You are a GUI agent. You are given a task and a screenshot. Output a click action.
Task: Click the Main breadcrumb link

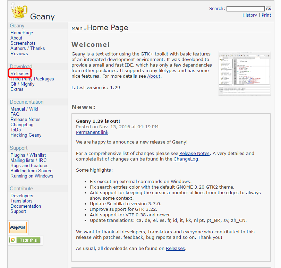point(77,28)
